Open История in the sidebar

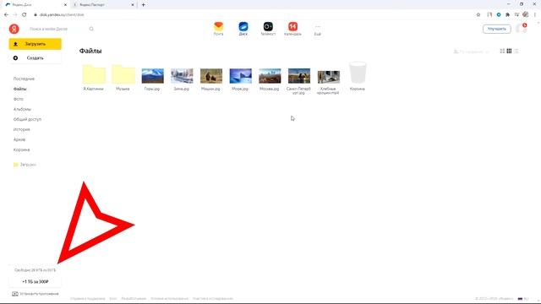point(21,129)
